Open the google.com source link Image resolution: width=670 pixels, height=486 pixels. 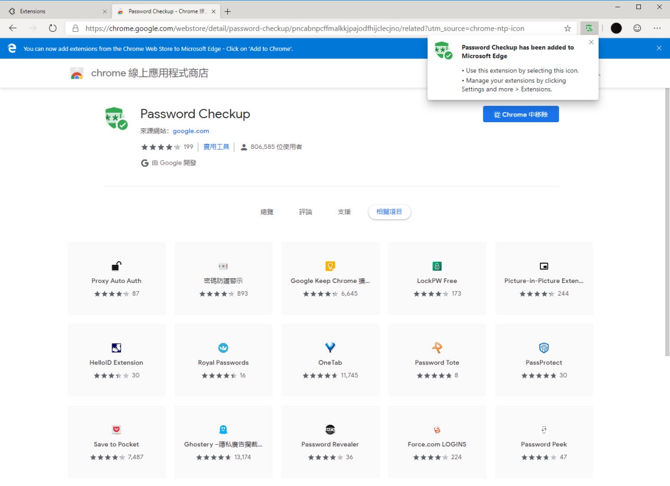point(191,131)
